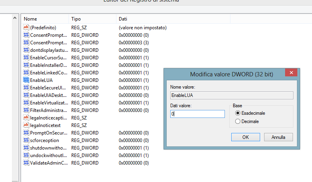Click the ValidateAdminC... value icon

[26, 163]
